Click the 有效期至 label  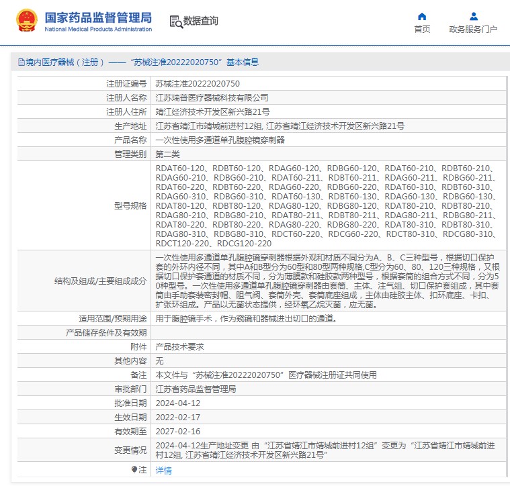coord(130,432)
